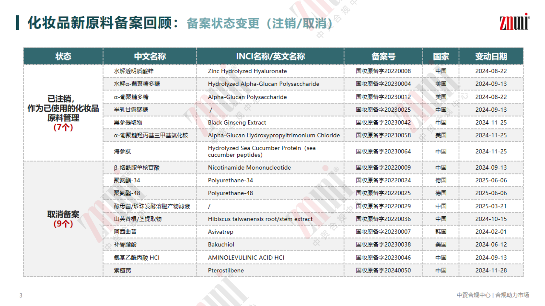Click filing number 国妆原备字20230012
This screenshot has width=545, height=306.
tap(383, 97)
